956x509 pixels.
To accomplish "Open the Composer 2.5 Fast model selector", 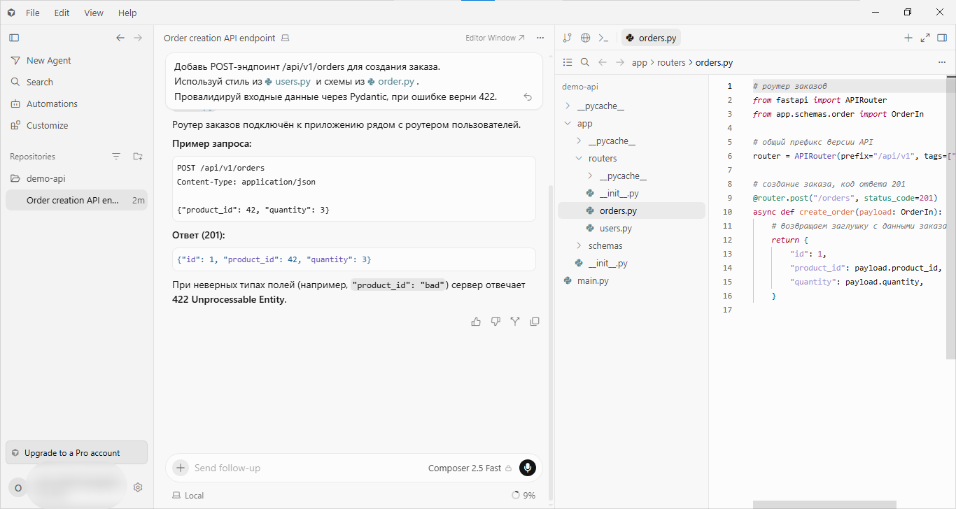I will pos(470,468).
